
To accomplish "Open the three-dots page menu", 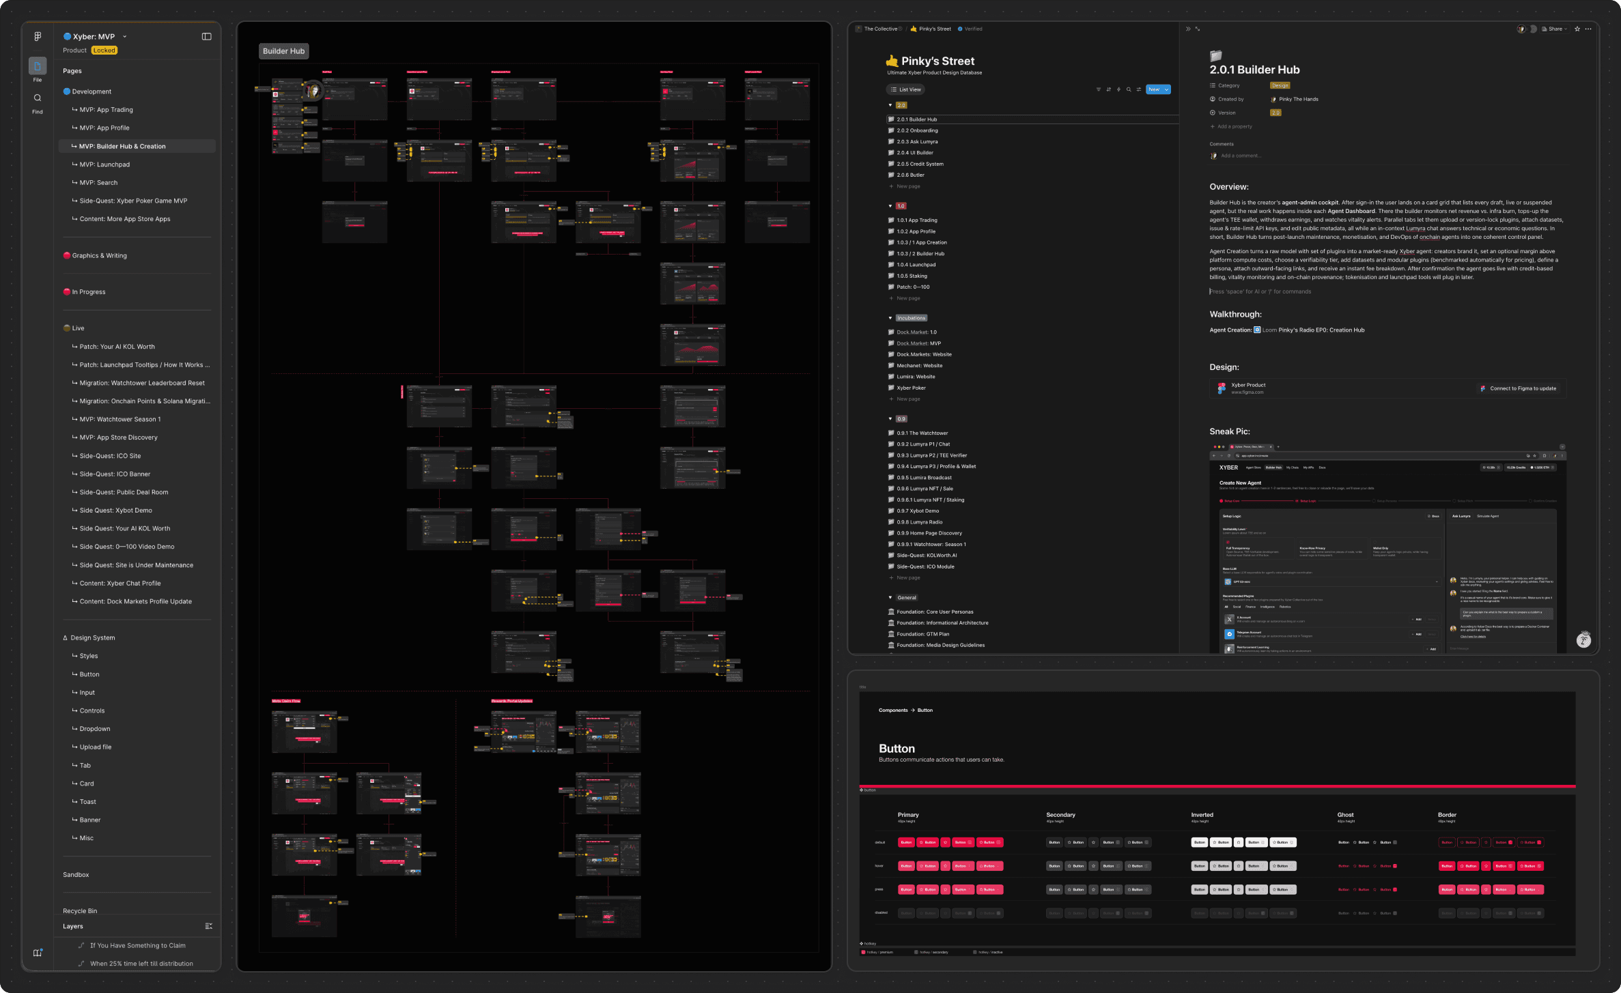I will click(1588, 29).
